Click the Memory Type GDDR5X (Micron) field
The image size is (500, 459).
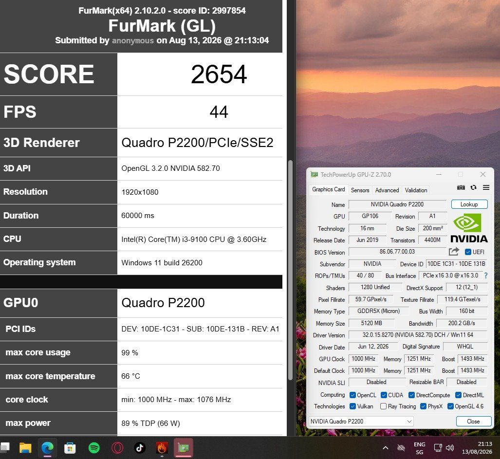click(x=378, y=311)
